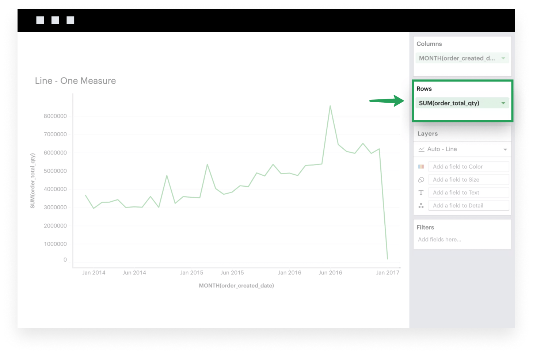Viewport: 533px width, 354px height.
Task: Select the SUM(order_total_qty) pill in Rows
Action: click(x=462, y=103)
